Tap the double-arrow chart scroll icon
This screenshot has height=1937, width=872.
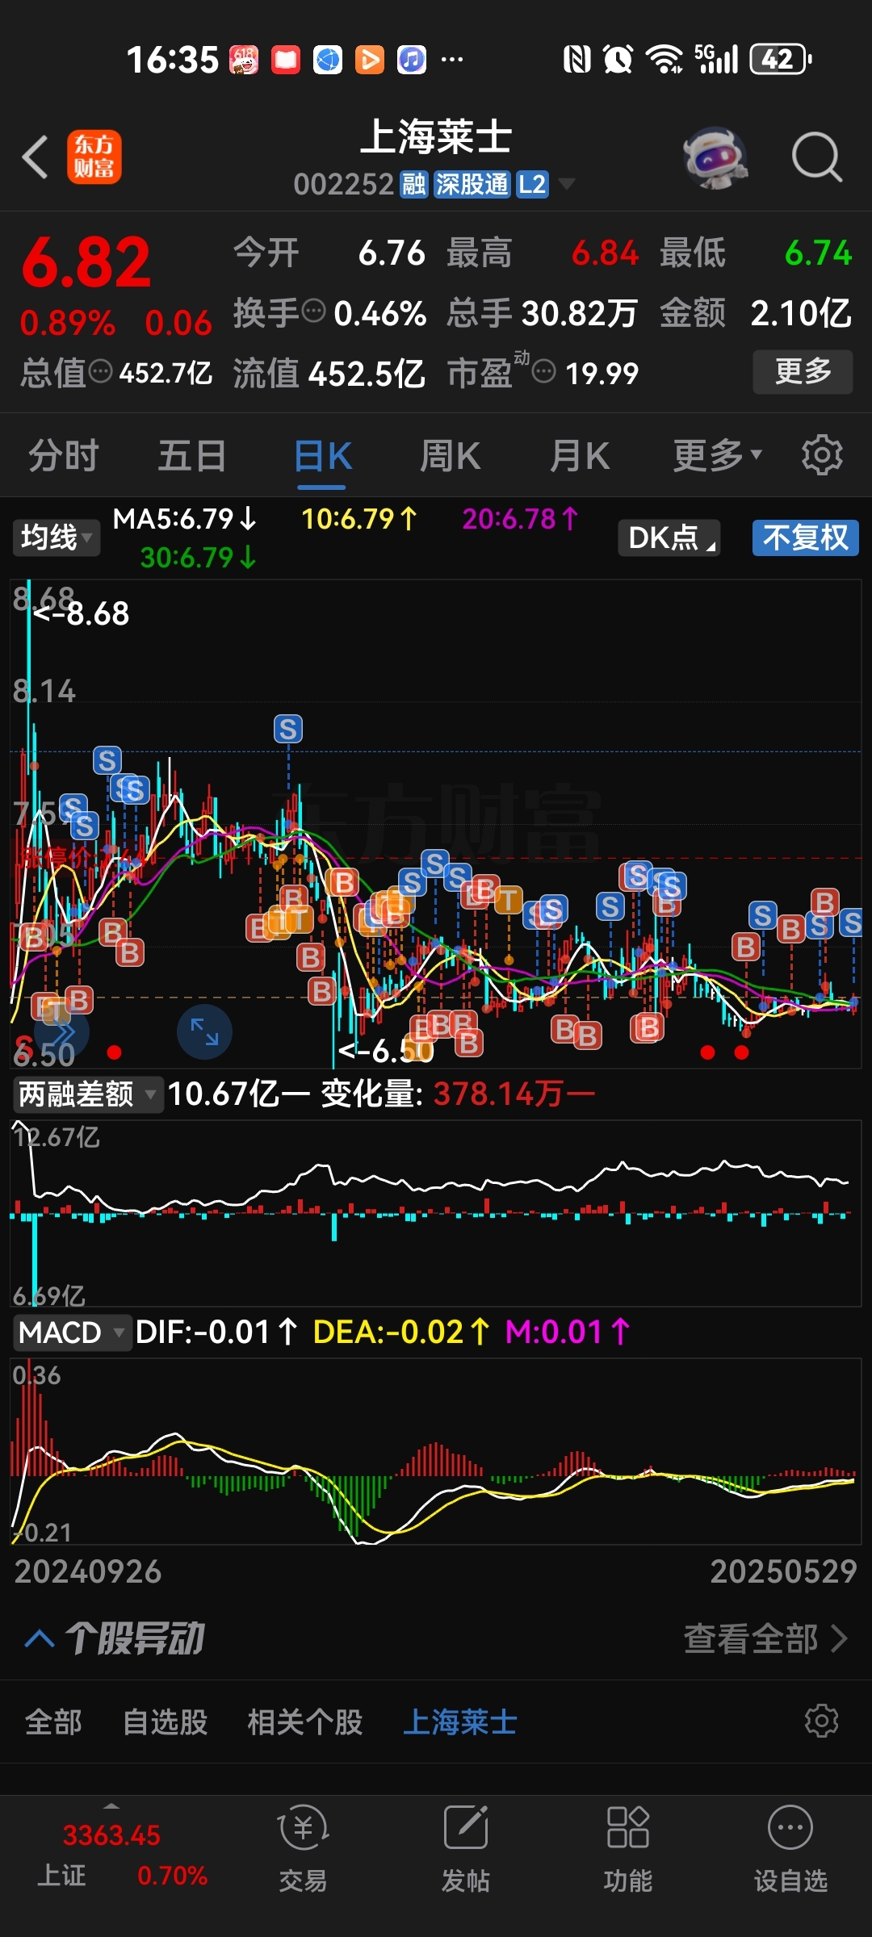[61, 1031]
